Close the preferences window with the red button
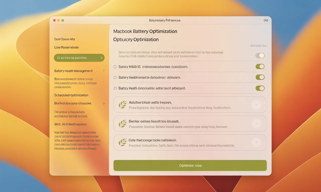321x192 pixels. pyautogui.click(x=54, y=20)
